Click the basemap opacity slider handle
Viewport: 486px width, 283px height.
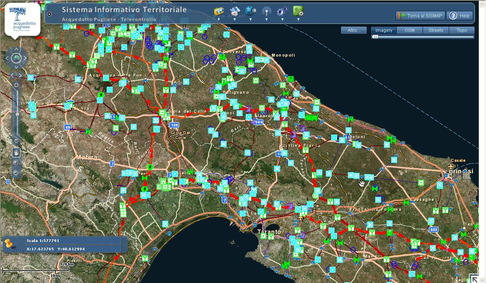[375, 37]
